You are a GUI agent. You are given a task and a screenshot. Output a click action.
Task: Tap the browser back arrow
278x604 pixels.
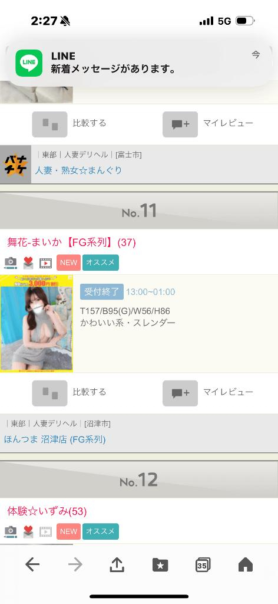point(32,564)
